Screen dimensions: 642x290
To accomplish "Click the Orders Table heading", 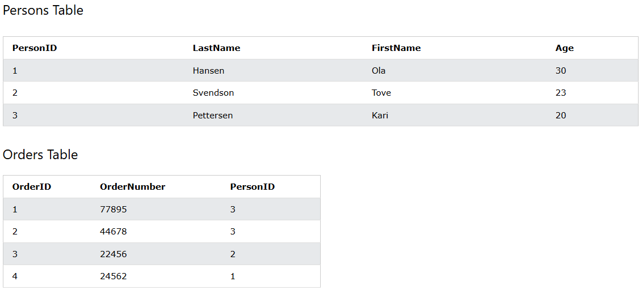I will pyautogui.click(x=40, y=155).
